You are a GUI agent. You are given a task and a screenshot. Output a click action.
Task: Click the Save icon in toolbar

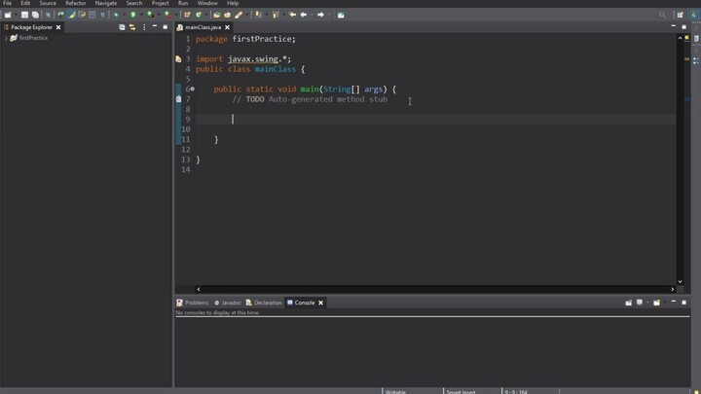click(x=24, y=15)
